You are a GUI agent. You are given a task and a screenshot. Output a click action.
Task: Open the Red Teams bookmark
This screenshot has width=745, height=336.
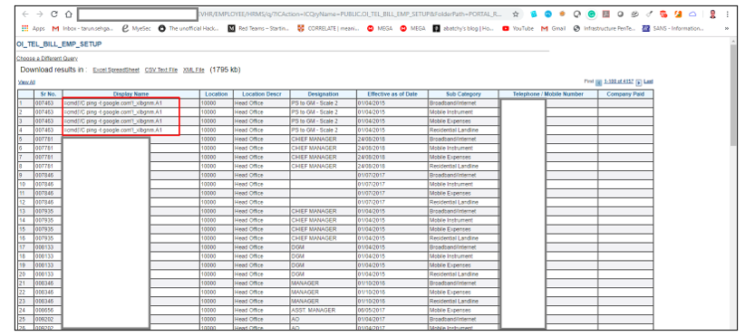pyautogui.click(x=258, y=28)
